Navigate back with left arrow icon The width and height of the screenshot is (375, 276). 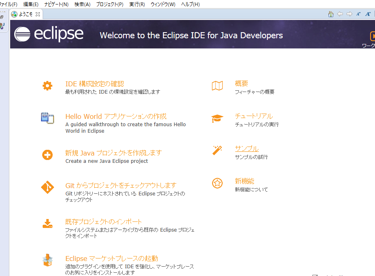point(340,14)
